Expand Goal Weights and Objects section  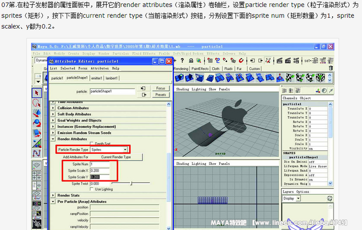pyautogui.click(x=53, y=120)
